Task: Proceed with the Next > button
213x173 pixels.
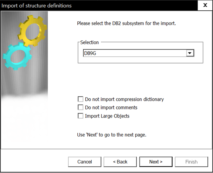Action: pos(156,162)
